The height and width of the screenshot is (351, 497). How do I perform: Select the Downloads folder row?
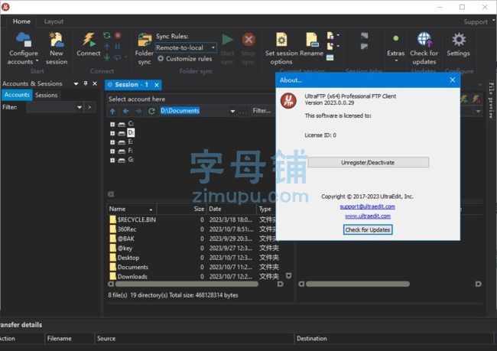193,277
